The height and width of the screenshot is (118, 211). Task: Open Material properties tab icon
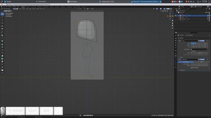(176, 67)
